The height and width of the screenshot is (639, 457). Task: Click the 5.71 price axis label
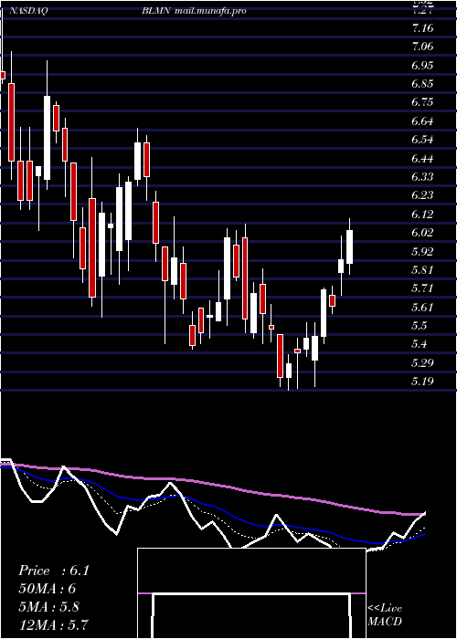(x=422, y=288)
